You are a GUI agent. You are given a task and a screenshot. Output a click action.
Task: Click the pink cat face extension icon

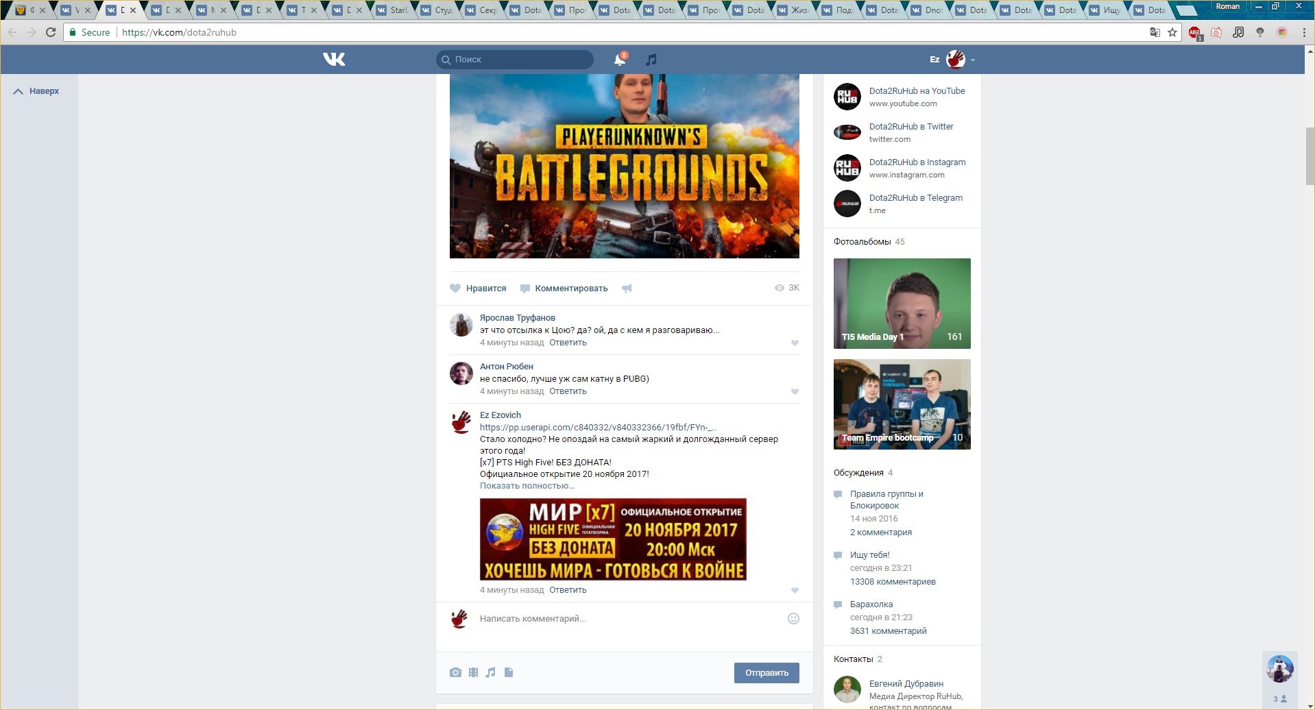point(1216,32)
